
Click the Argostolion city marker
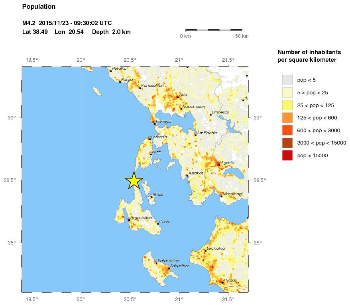point(129,220)
